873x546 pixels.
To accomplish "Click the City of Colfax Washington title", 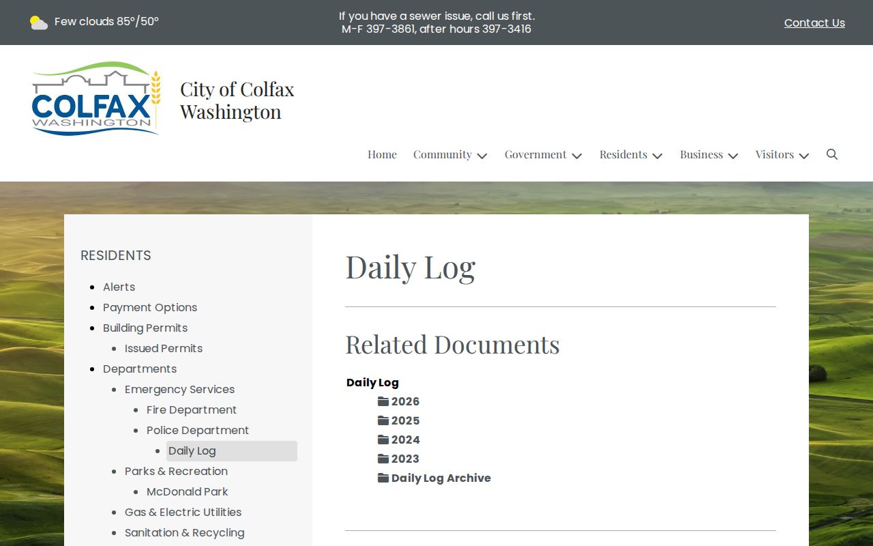I will pyautogui.click(x=237, y=100).
